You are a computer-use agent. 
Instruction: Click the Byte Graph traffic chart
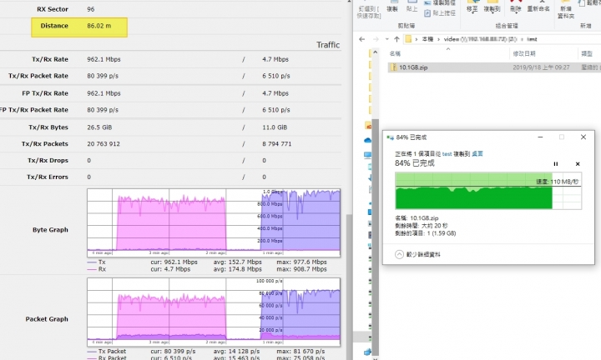point(214,222)
